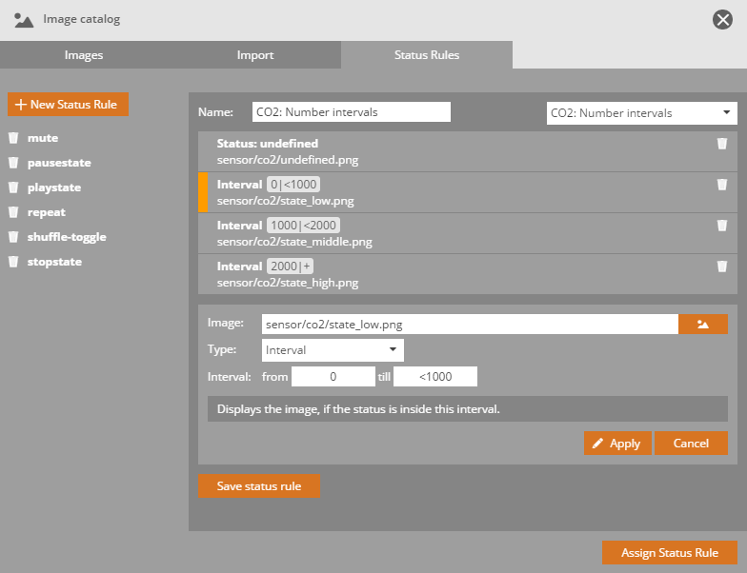Browse for image with picture button
Screen dimensions: 747x573
[x=702, y=325]
